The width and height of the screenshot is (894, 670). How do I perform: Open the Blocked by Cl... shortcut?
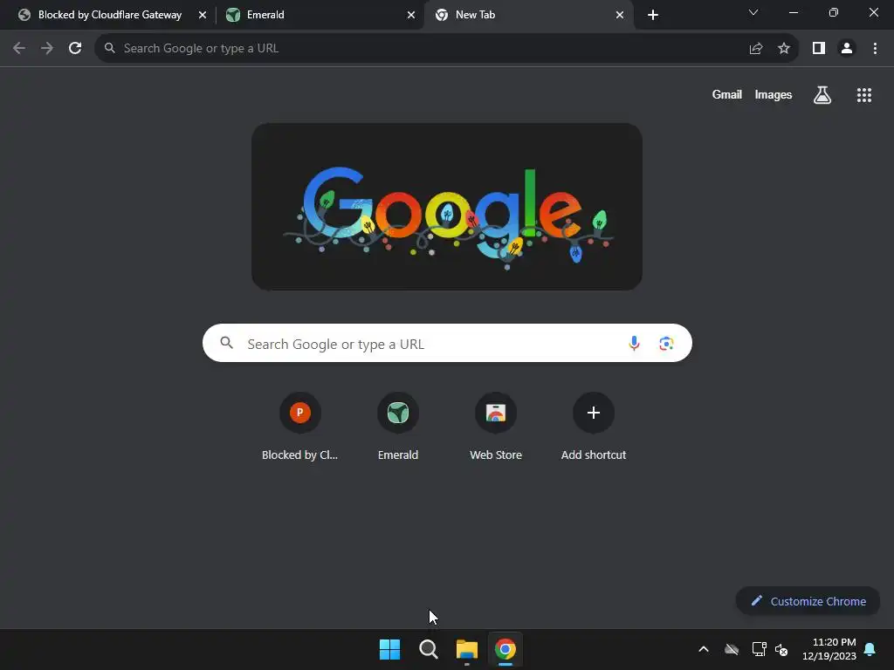300,427
